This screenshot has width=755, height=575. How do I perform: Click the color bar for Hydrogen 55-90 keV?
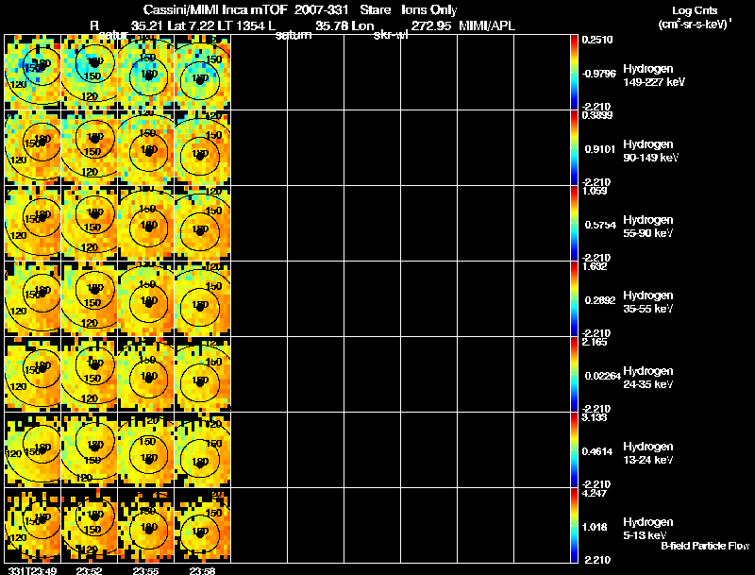[x=574, y=224]
